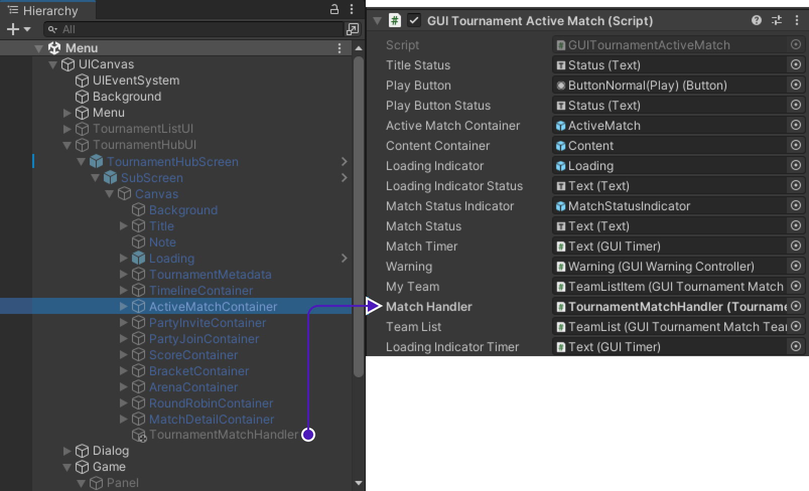The image size is (809, 491).
Task: Expand the ActiveMatchContainer tree node
Action: pos(123,306)
